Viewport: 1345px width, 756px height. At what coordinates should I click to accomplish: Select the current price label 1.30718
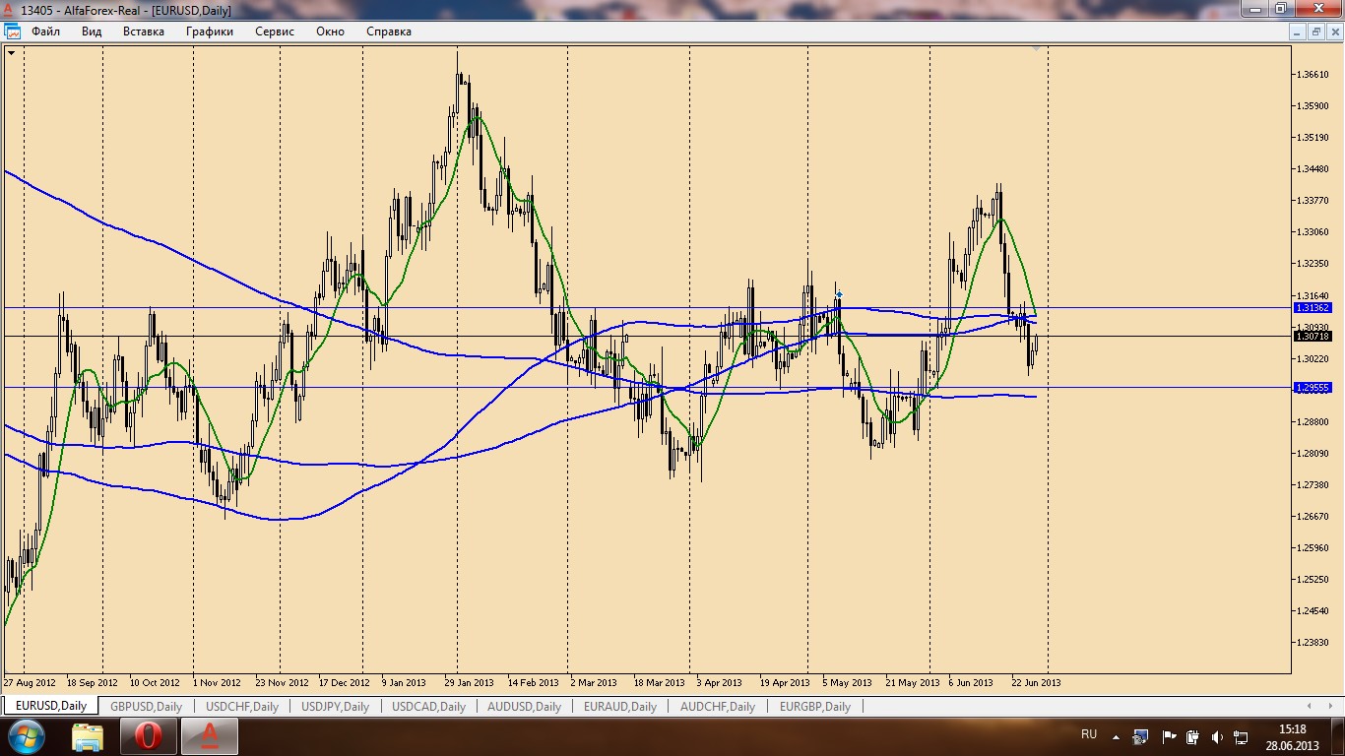[x=1313, y=337]
